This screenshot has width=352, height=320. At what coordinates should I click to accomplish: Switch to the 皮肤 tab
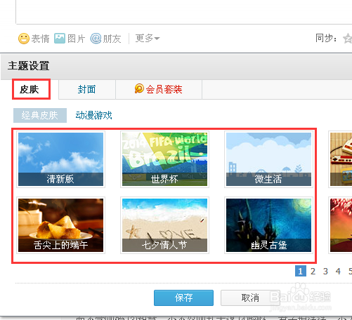click(31, 89)
